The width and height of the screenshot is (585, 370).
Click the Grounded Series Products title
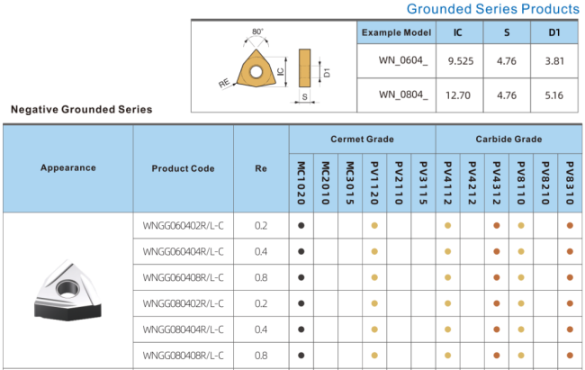(x=493, y=9)
